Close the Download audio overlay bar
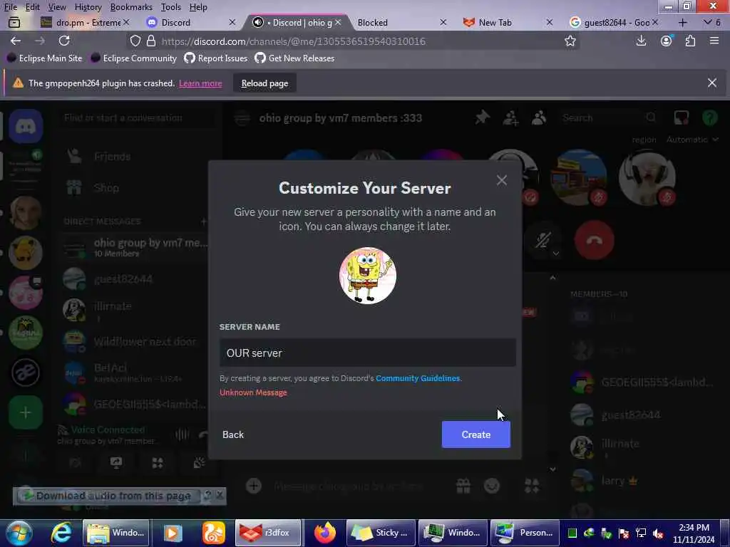This screenshot has height=547, width=730. (220, 496)
